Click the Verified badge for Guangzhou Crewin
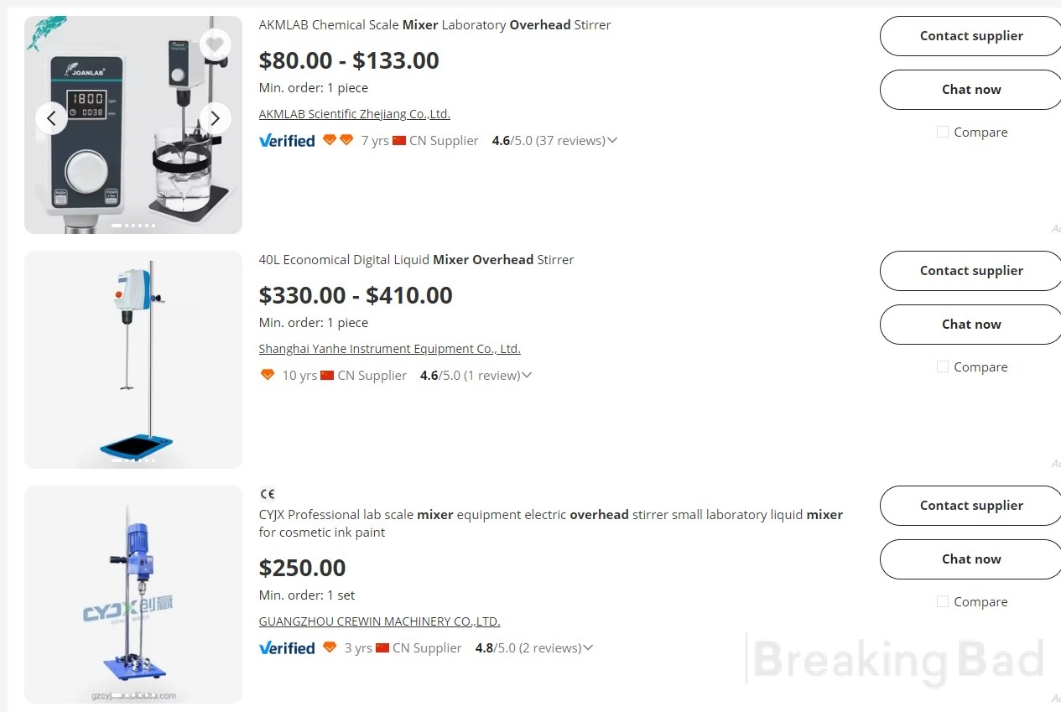The width and height of the screenshot is (1061, 712). [287, 648]
